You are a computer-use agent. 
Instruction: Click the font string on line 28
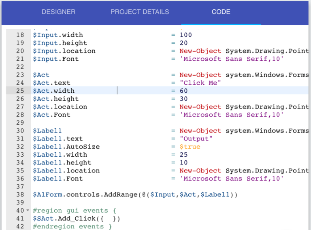[232, 115]
